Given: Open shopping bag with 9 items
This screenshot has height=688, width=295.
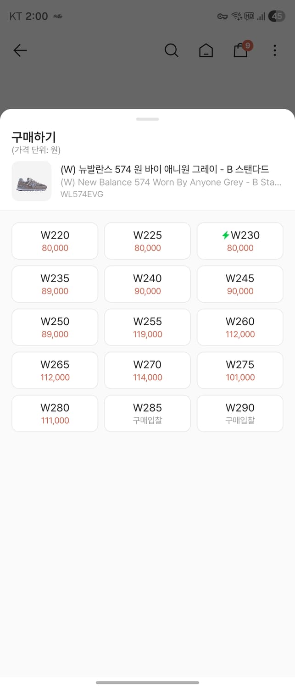Looking at the screenshot, I should [241, 50].
